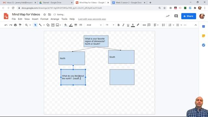Open Border dash options

(81, 25)
